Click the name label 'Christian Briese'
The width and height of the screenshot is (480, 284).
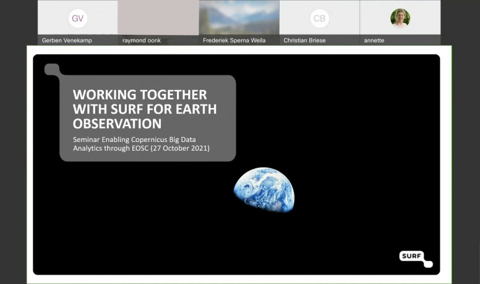point(304,40)
